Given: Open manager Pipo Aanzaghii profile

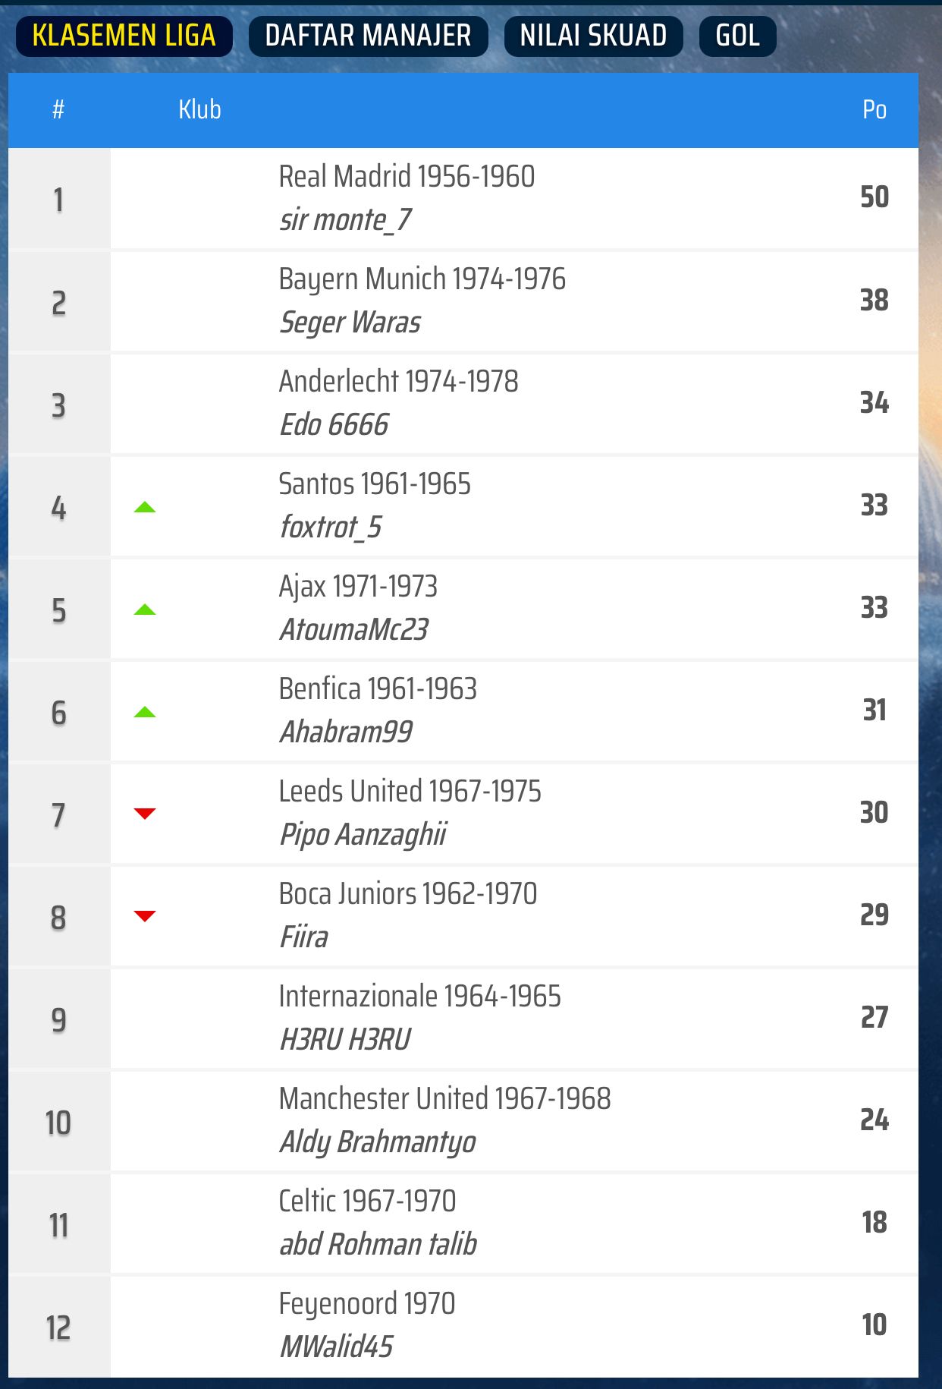Looking at the screenshot, I should pyautogui.click(x=363, y=835).
